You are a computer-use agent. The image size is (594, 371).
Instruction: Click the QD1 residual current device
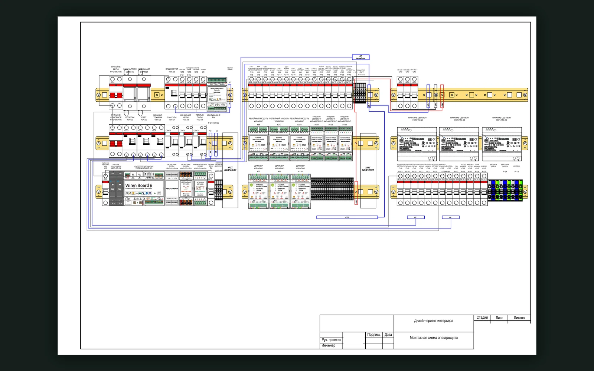(172, 93)
